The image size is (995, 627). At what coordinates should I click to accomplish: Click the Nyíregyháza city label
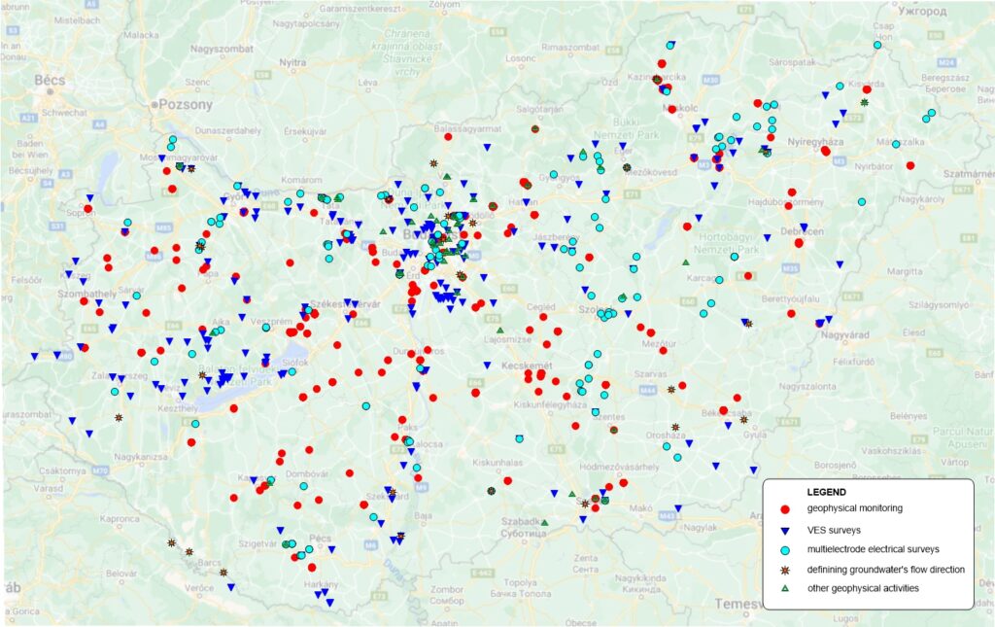(x=815, y=142)
